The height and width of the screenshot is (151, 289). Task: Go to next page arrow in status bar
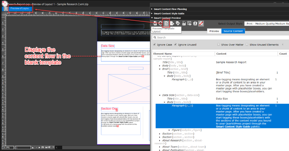pyautogui.click(x=39, y=148)
